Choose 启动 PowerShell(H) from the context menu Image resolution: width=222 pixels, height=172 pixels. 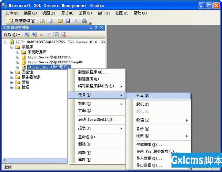97,120
